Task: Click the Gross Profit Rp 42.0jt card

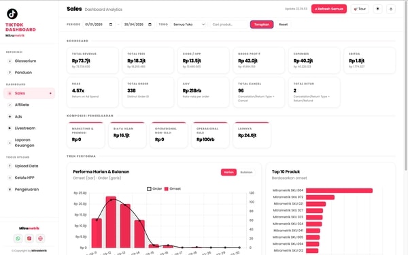Action: [x=259, y=61]
